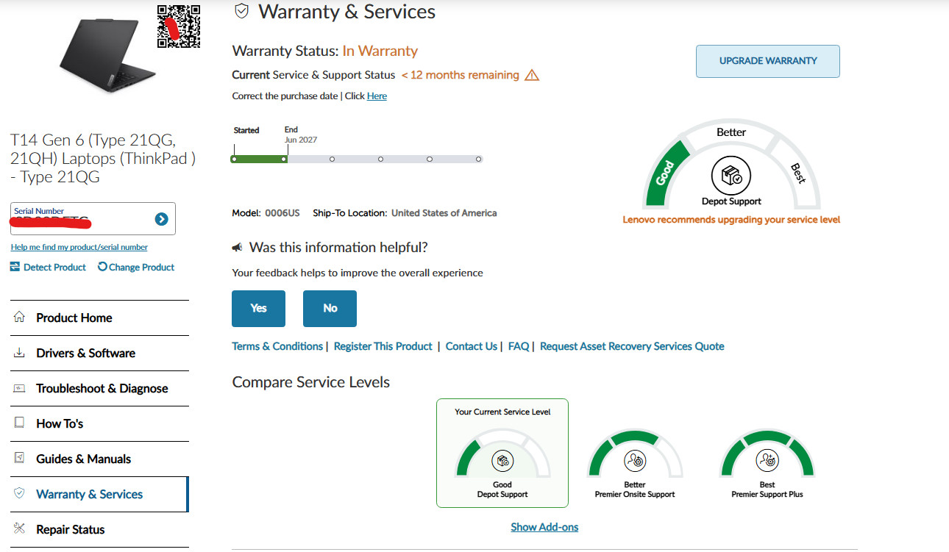The height and width of the screenshot is (552, 949).
Task: Open Help me find my product/serial number
Action: click(79, 247)
